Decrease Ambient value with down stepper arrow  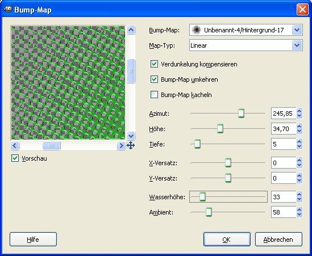299,215
